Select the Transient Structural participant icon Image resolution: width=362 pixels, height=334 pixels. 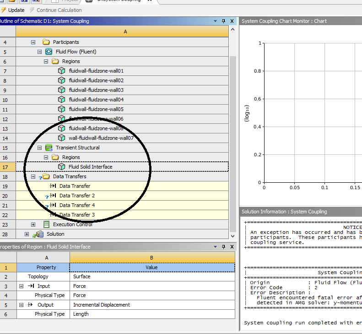[49, 148]
